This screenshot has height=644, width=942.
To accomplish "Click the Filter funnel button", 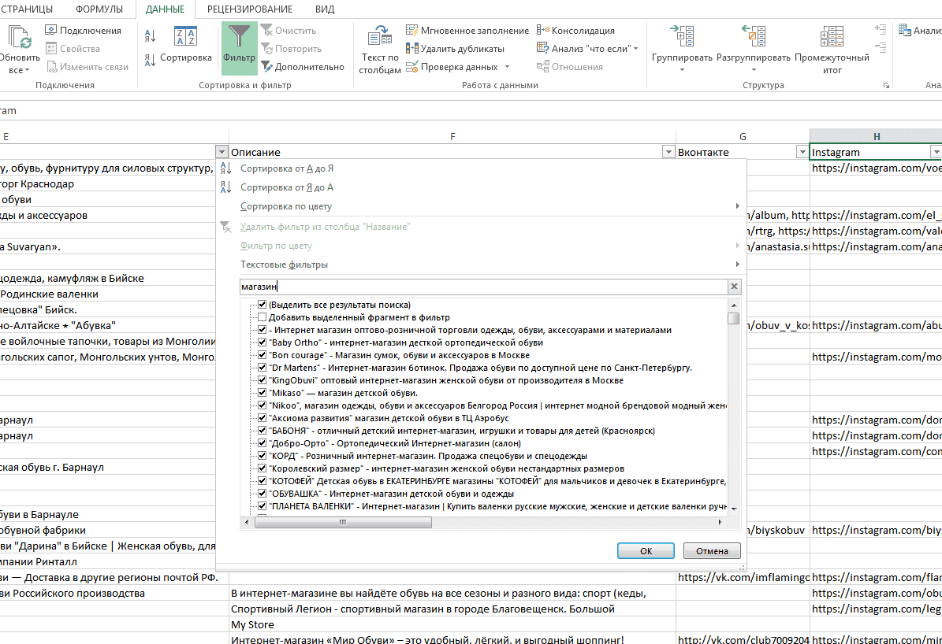I will coord(239,48).
